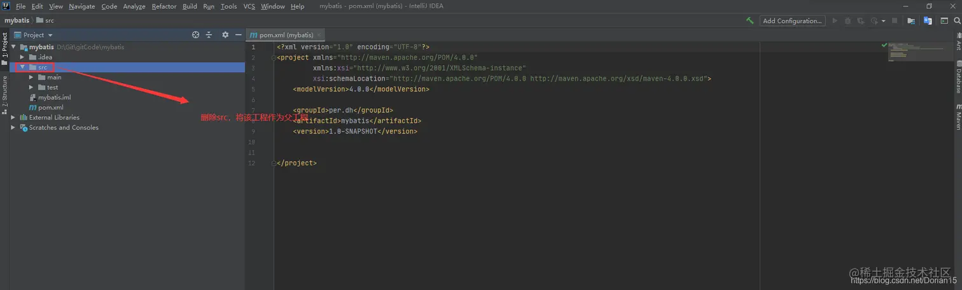Click the Select Opened File crosshair icon

(196, 35)
